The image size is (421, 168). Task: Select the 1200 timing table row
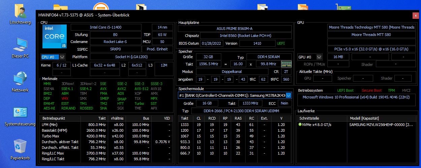click(x=235, y=130)
